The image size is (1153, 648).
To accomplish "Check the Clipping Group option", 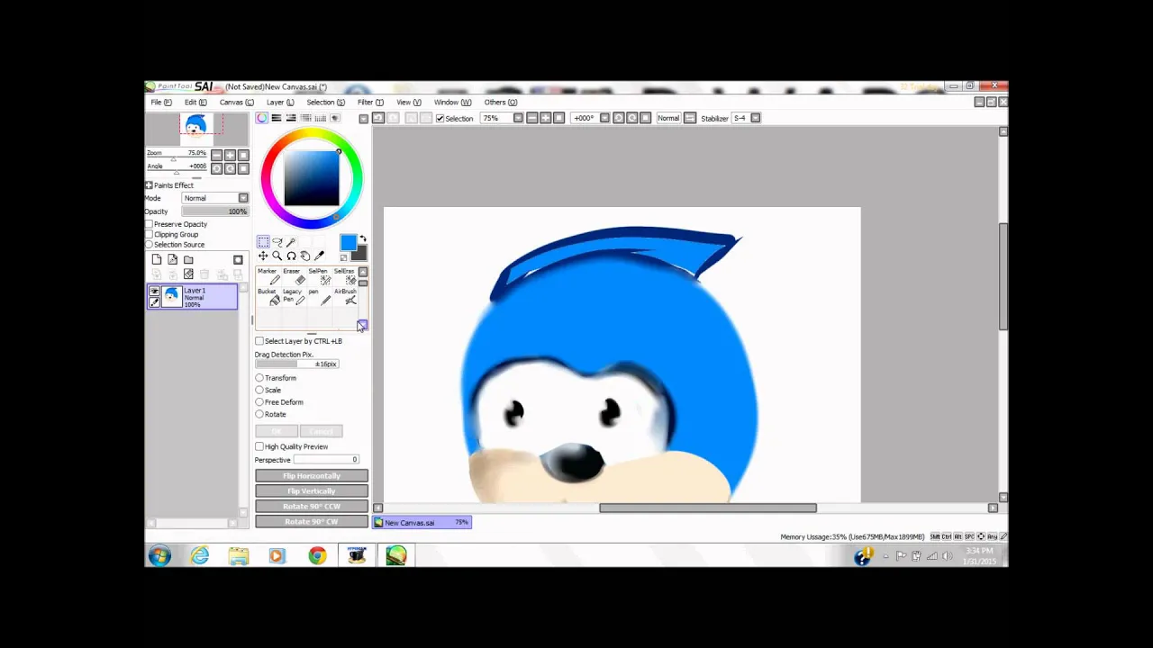I will click(x=149, y=235).
